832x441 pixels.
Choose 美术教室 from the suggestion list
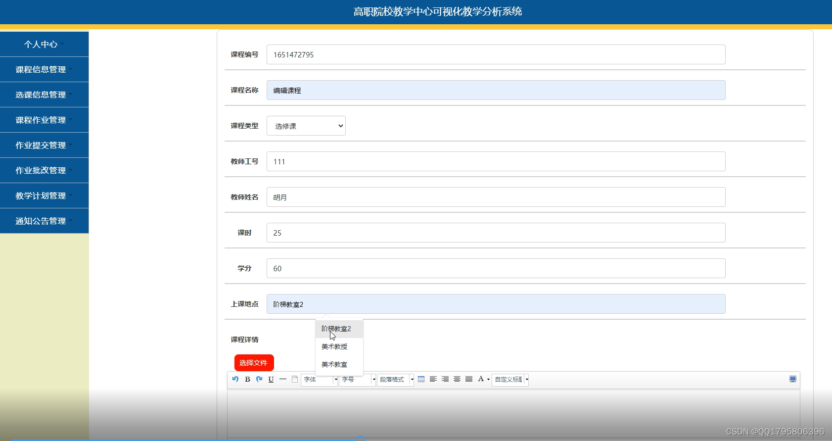coord(339,364)
